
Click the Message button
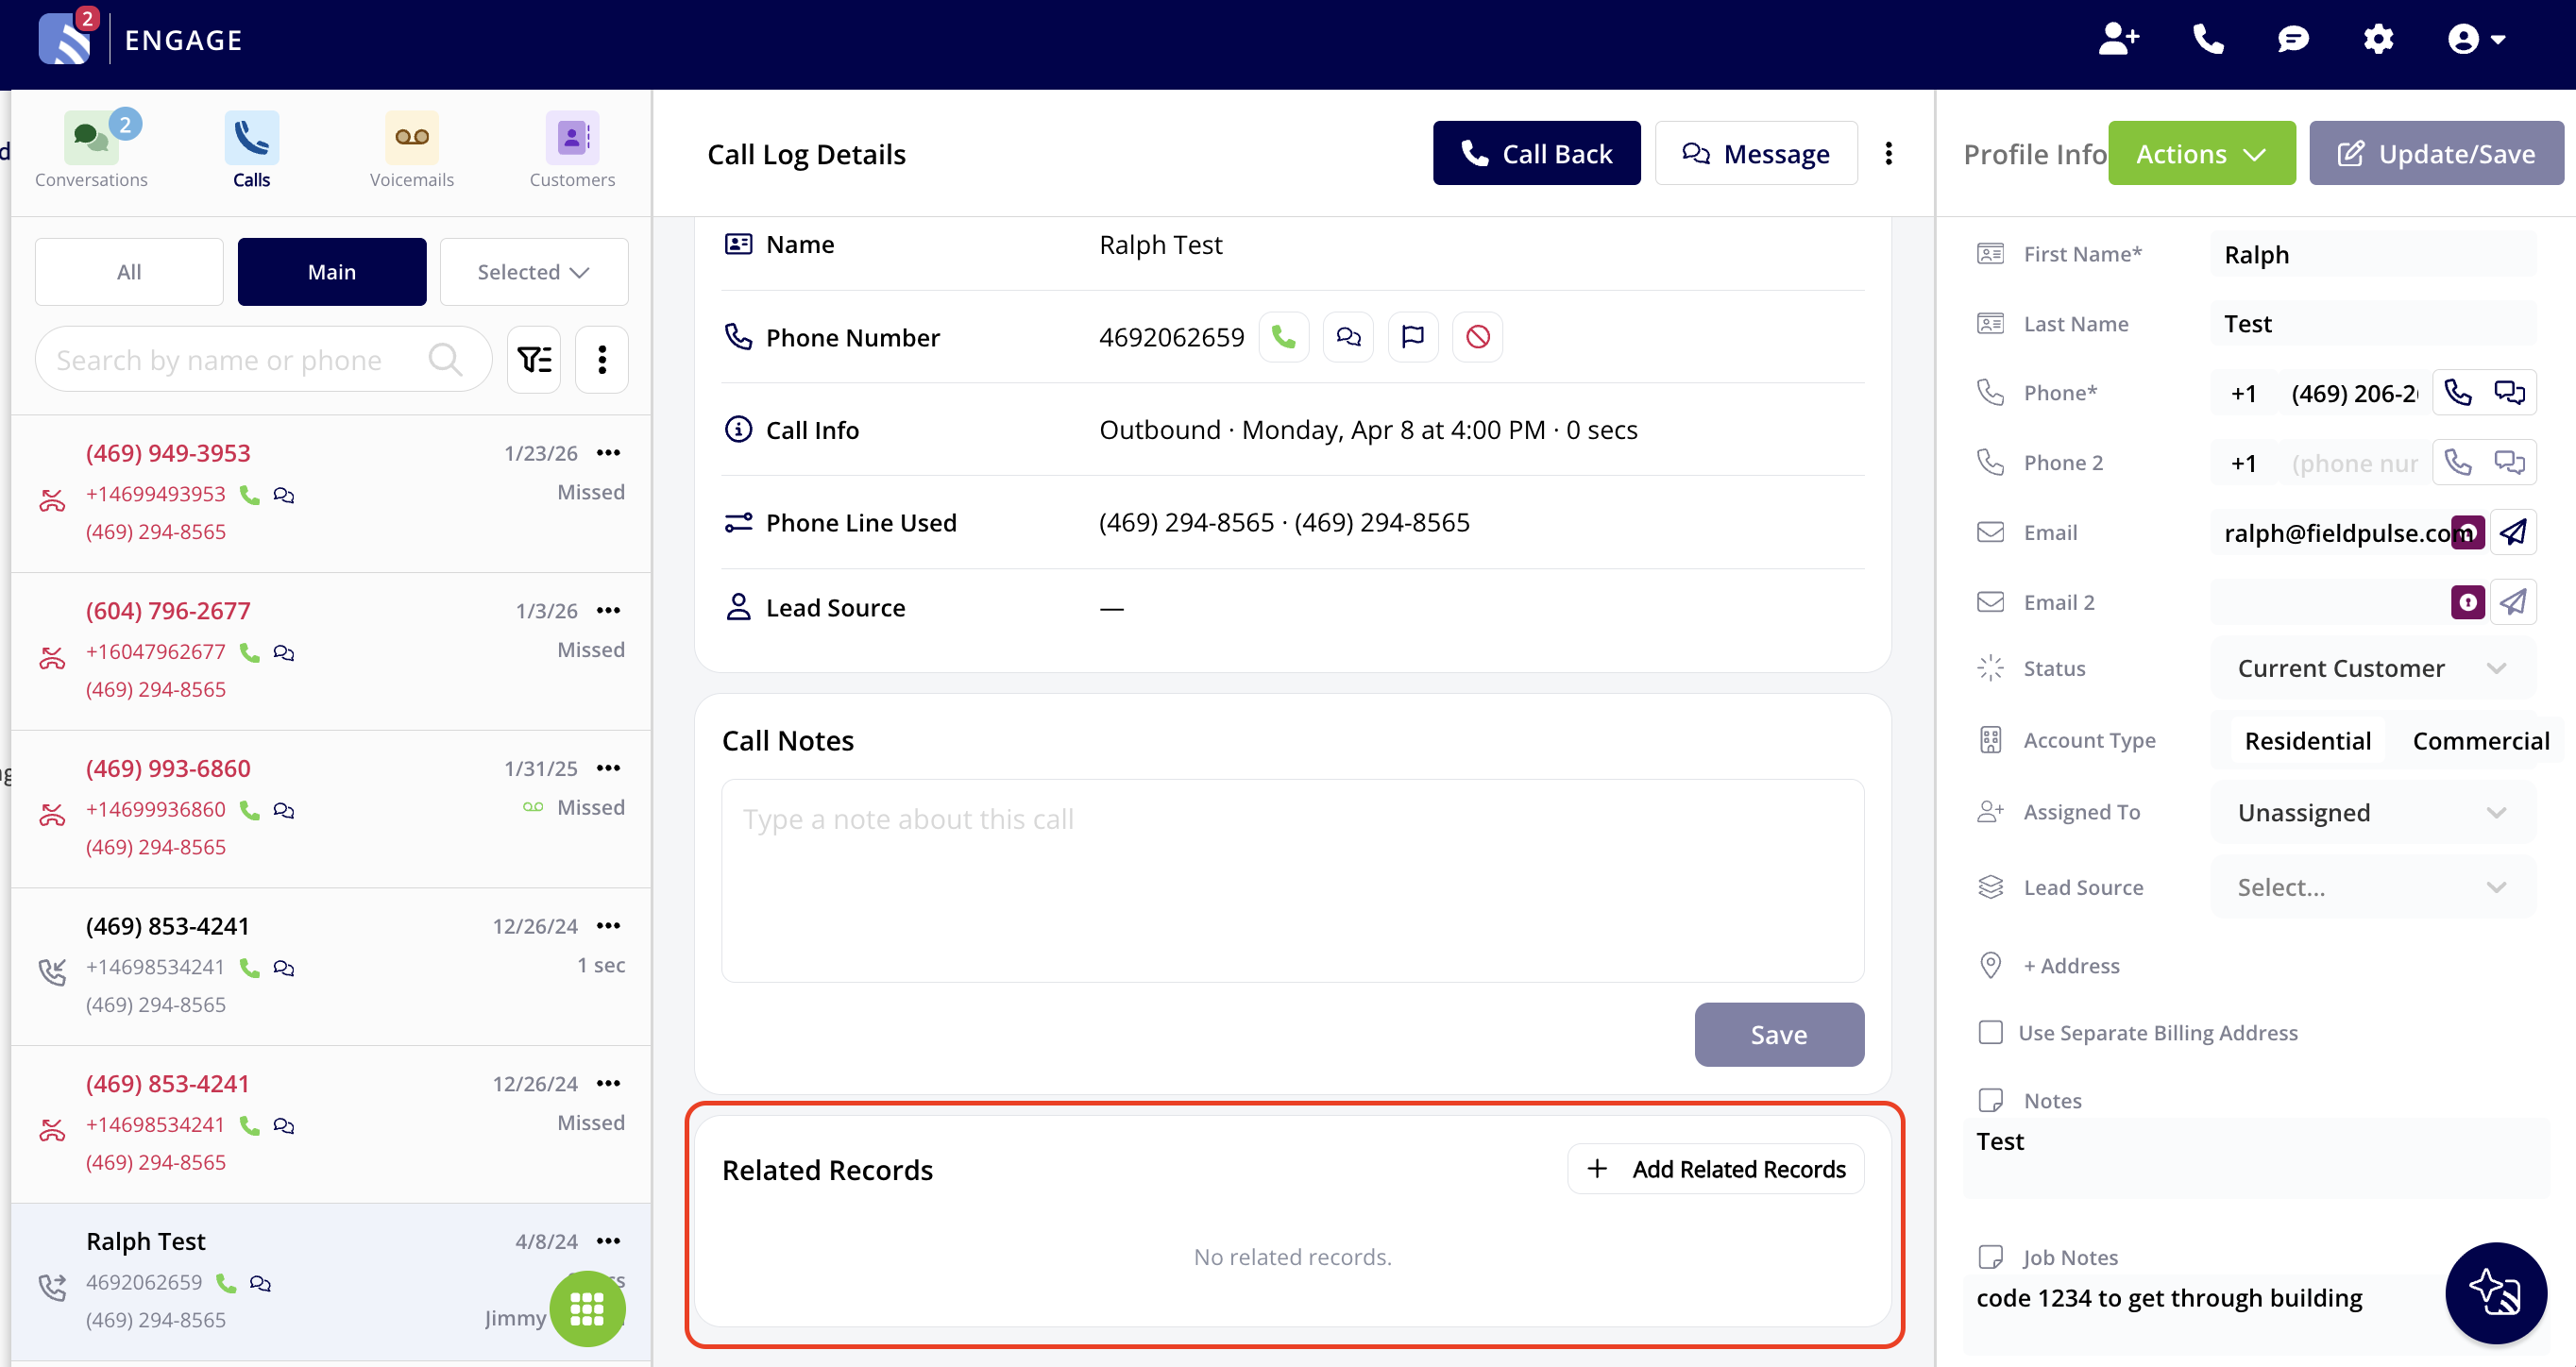click(1756, 153)
